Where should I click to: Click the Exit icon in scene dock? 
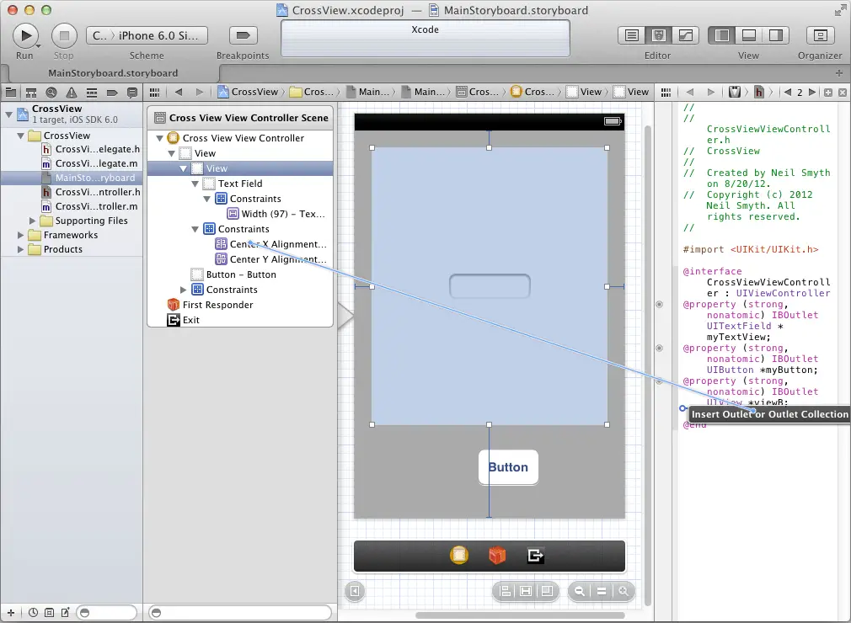pyautogui.click(x=535, y=556)
